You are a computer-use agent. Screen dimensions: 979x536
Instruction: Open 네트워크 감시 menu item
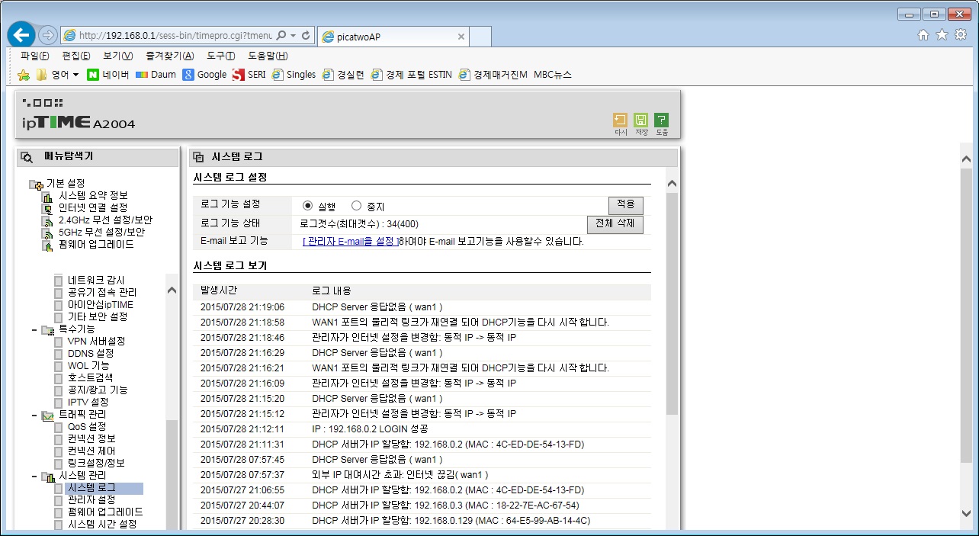click(x=96, y=281)
